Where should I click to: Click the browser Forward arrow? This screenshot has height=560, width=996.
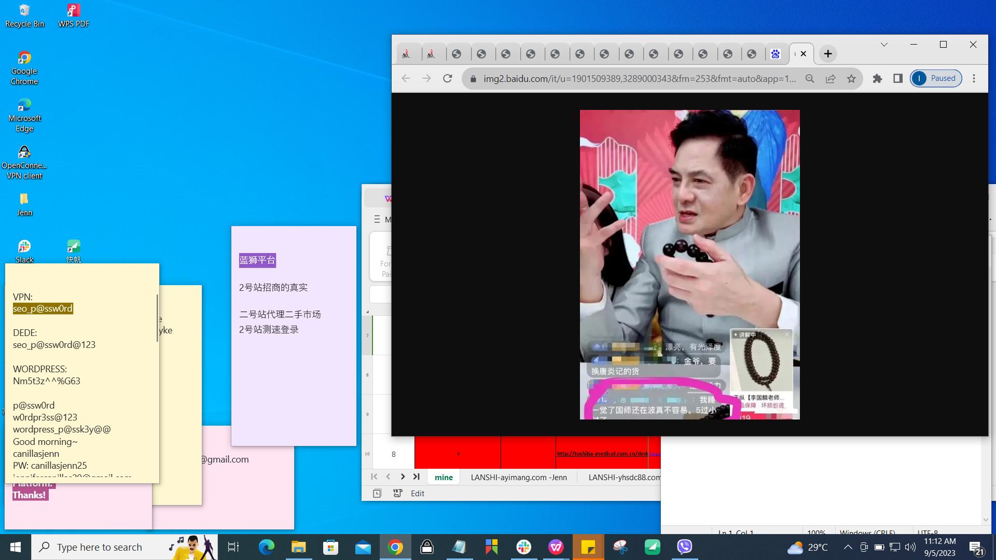[426, 78]
